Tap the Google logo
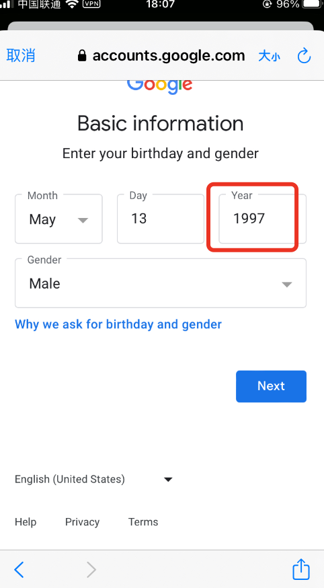Screen dimensions: 324x588 160,86
